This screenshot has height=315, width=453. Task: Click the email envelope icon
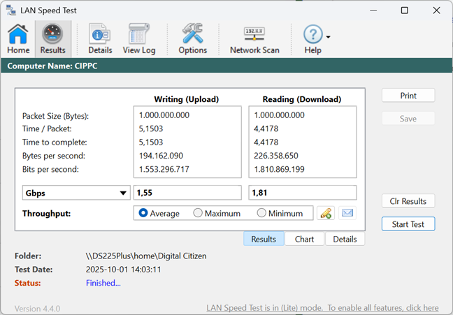pos(347,214)
